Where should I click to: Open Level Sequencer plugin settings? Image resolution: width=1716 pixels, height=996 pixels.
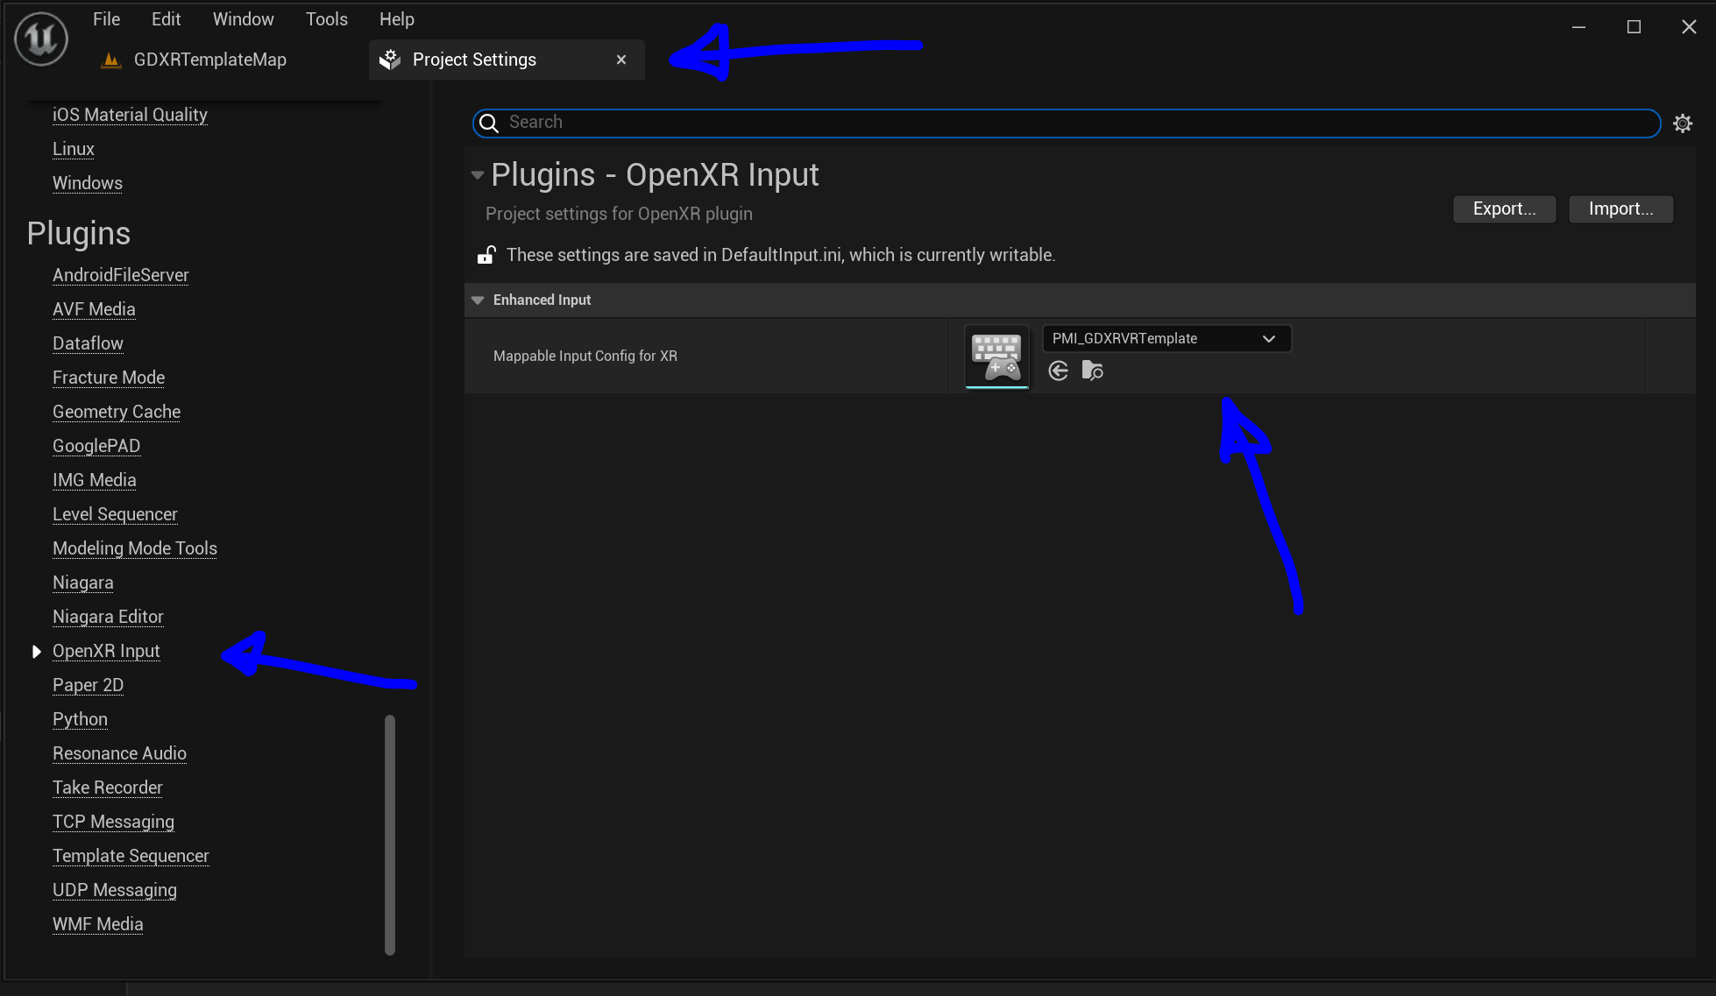(115, 514)
